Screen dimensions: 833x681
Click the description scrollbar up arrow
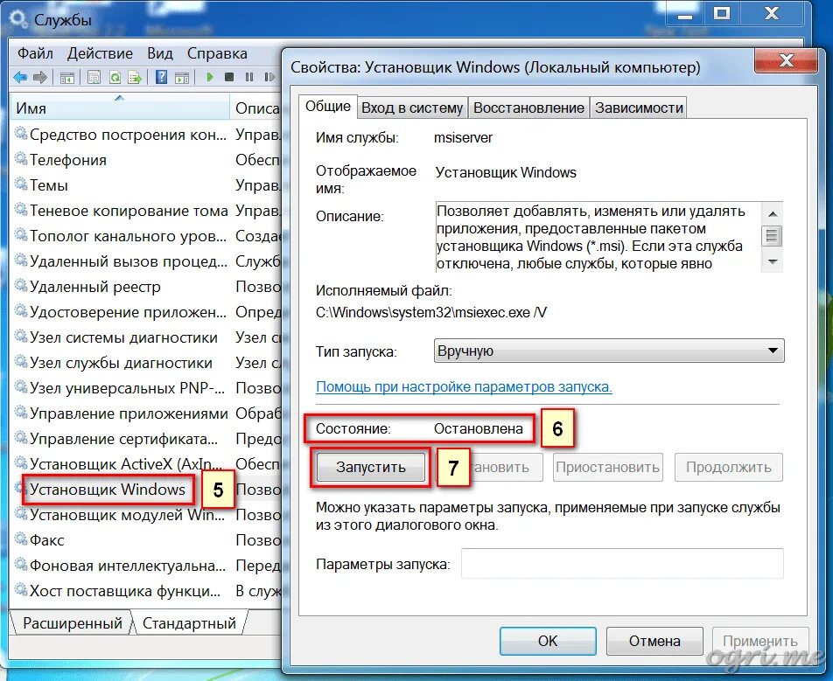point(773,214)
